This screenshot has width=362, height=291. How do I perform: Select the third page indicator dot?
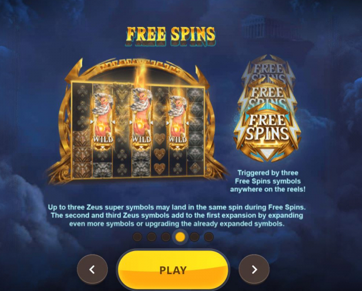click(x=166, y=237)
